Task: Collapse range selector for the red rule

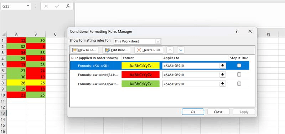Action: tap(223, 75)
